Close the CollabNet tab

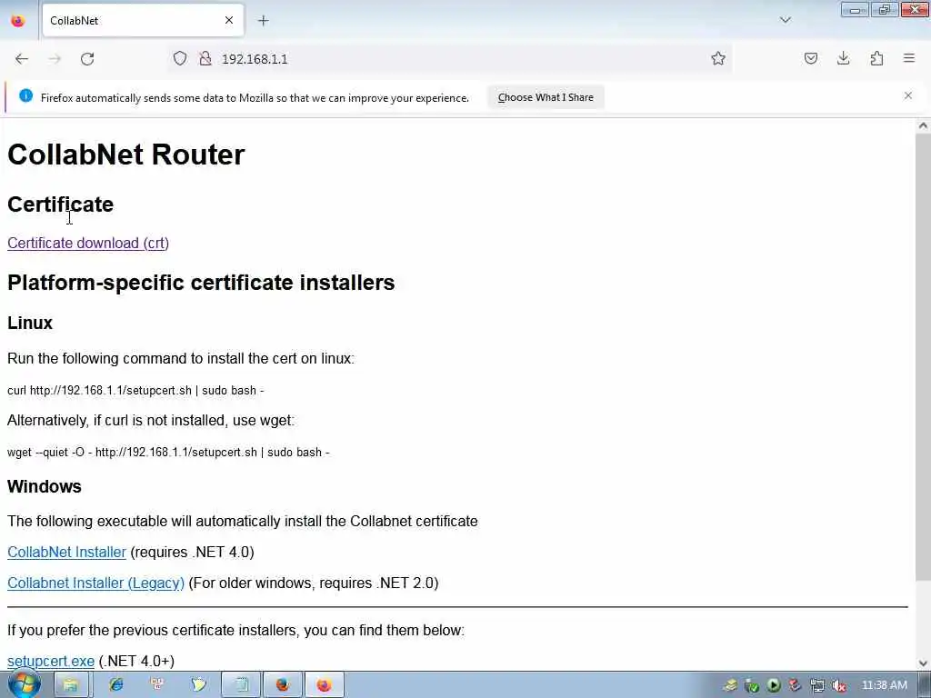[x=228, y=20]
